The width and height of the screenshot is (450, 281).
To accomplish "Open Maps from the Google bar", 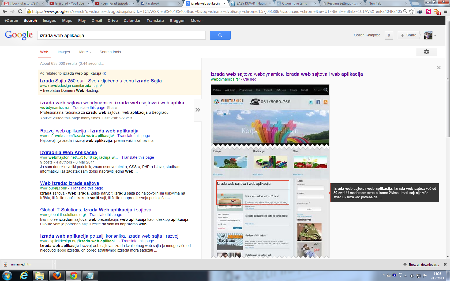I will (x=67, y=21).
